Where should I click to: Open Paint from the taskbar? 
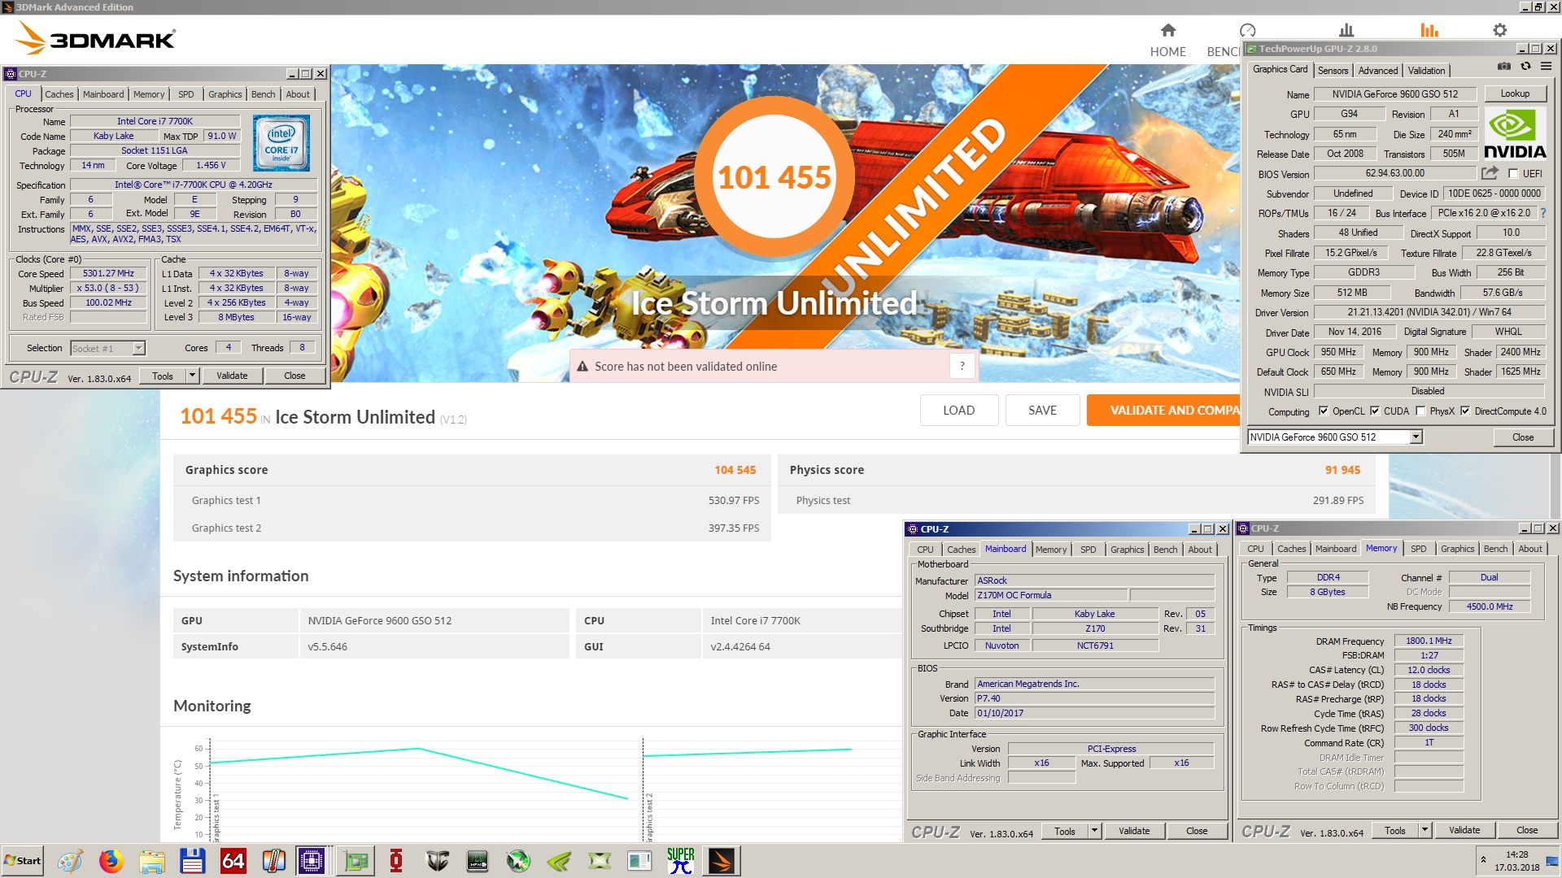coord(70,860)
